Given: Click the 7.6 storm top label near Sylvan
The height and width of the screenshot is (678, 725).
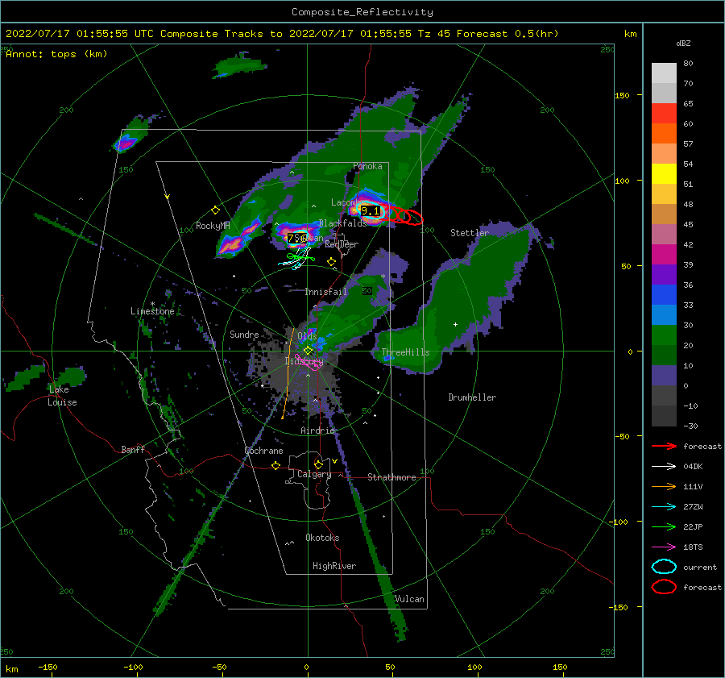Looking at the screenshot, I should [x=296, y=239].
